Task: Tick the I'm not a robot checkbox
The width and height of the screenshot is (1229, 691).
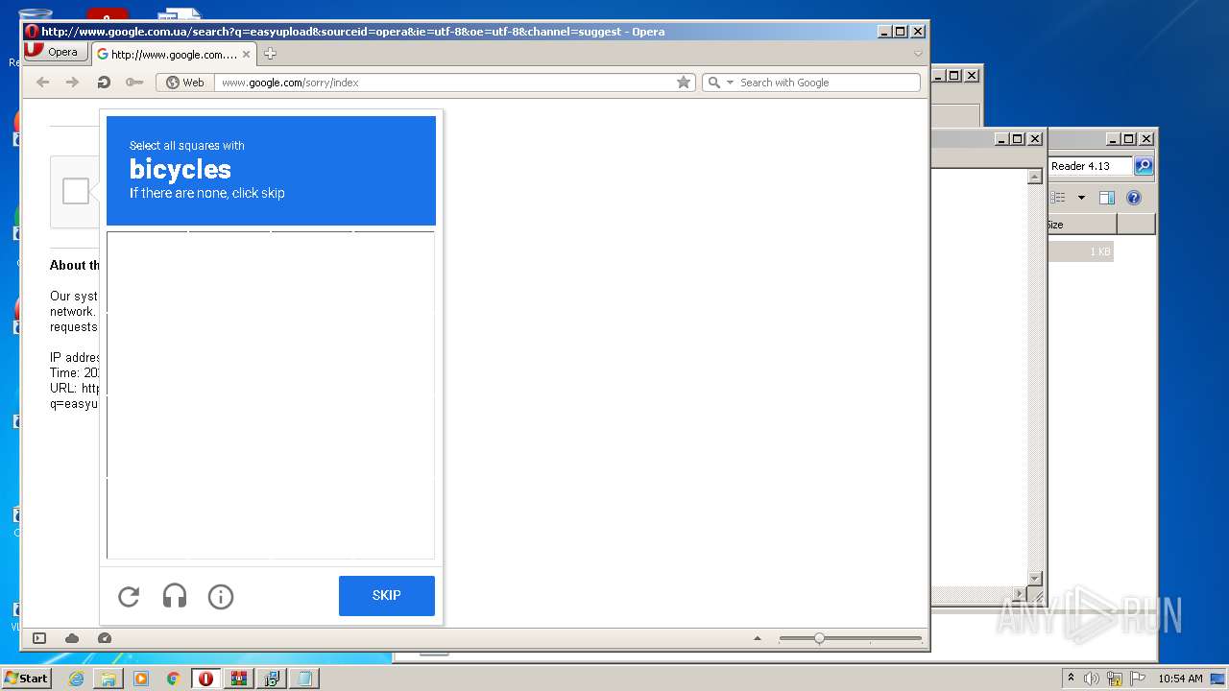Action: [76, 191]
